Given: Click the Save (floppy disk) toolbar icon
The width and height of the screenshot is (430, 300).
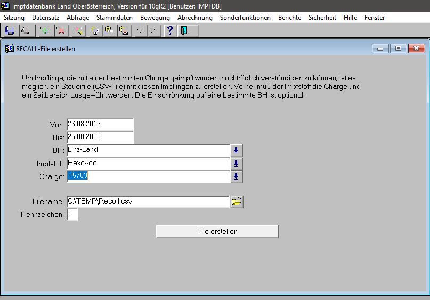Looking at the screenshot, I should (x=10, y=30).
